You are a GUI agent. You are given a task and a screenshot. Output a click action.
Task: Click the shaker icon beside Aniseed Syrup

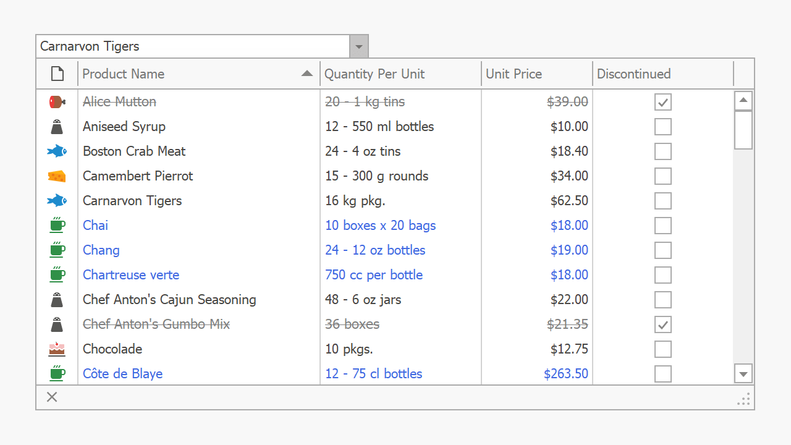pyautogui.click(x=57, y=127)
